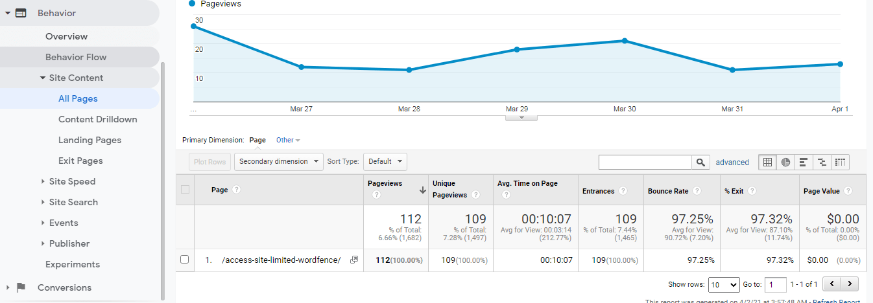
Task: Click the % Exit help icon
Action: tap(752, 191)
